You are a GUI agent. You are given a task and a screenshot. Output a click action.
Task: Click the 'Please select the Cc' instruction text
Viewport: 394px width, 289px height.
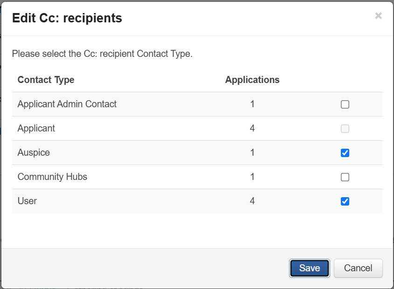[x=102, y=54]
